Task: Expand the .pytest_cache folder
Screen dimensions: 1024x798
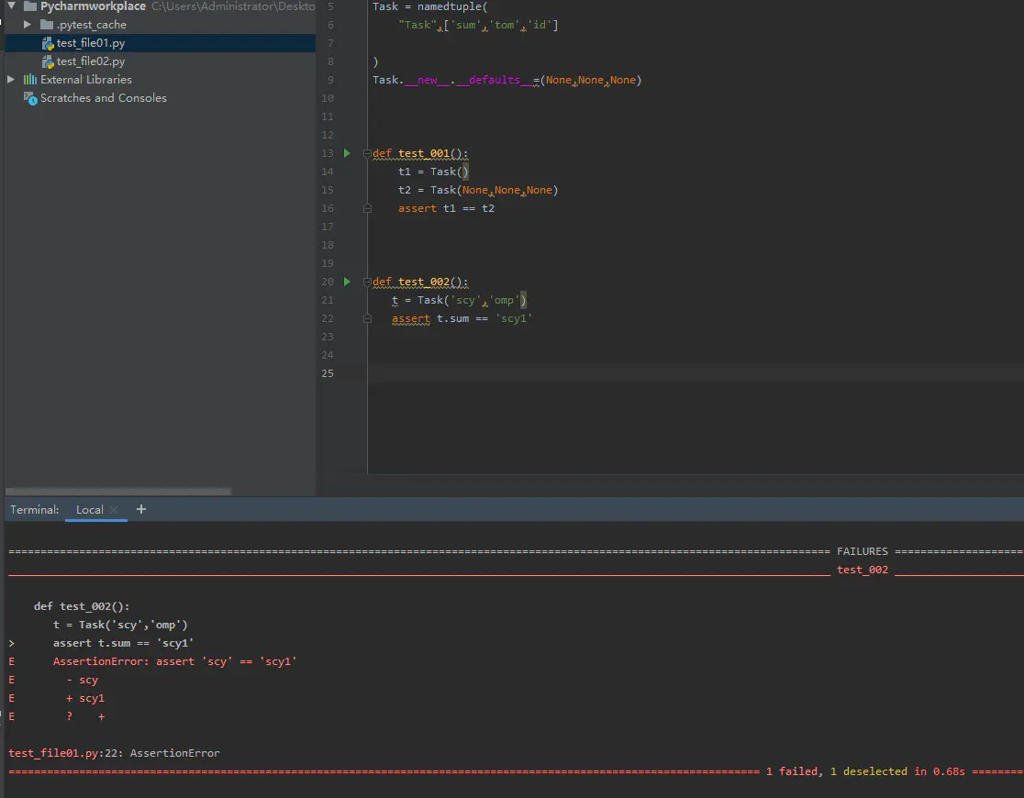Action: pyautogui.click(x=28, y=24)
